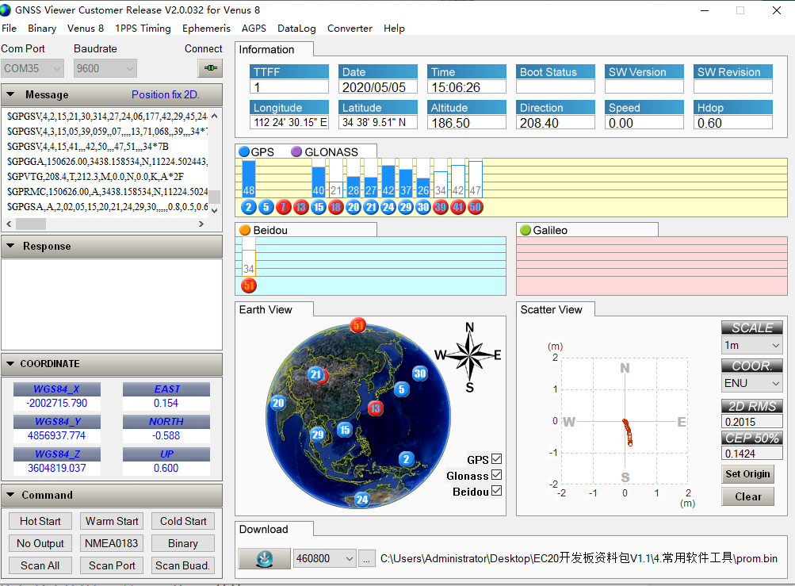Image resolution: width=795 pixels, height=586 pixels.
Task: Collapse the COORDINATE panel header
Action: (112, 364)
